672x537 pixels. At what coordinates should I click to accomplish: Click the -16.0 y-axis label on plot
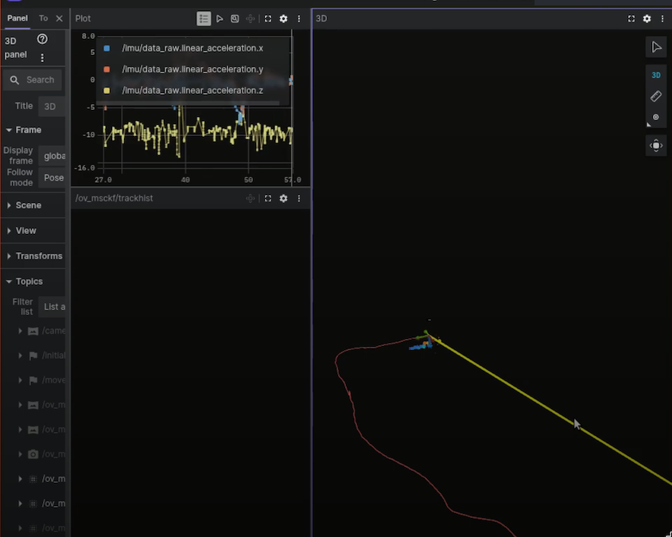tap(84, 168)
